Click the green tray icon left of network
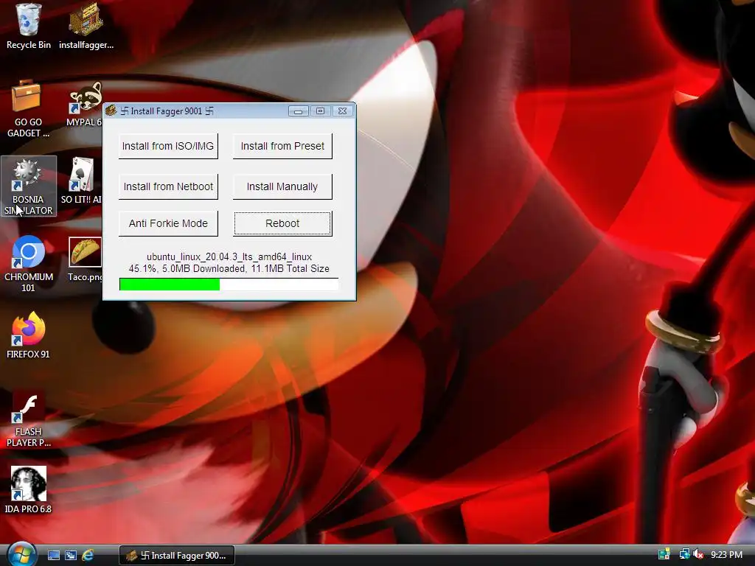 [x=664, y=554]
